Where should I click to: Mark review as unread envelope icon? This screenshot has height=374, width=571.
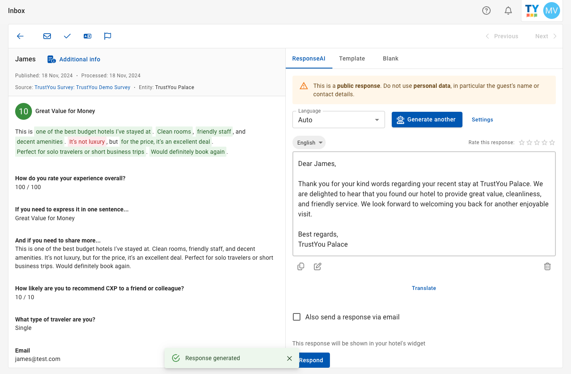[x=47, y=36]
